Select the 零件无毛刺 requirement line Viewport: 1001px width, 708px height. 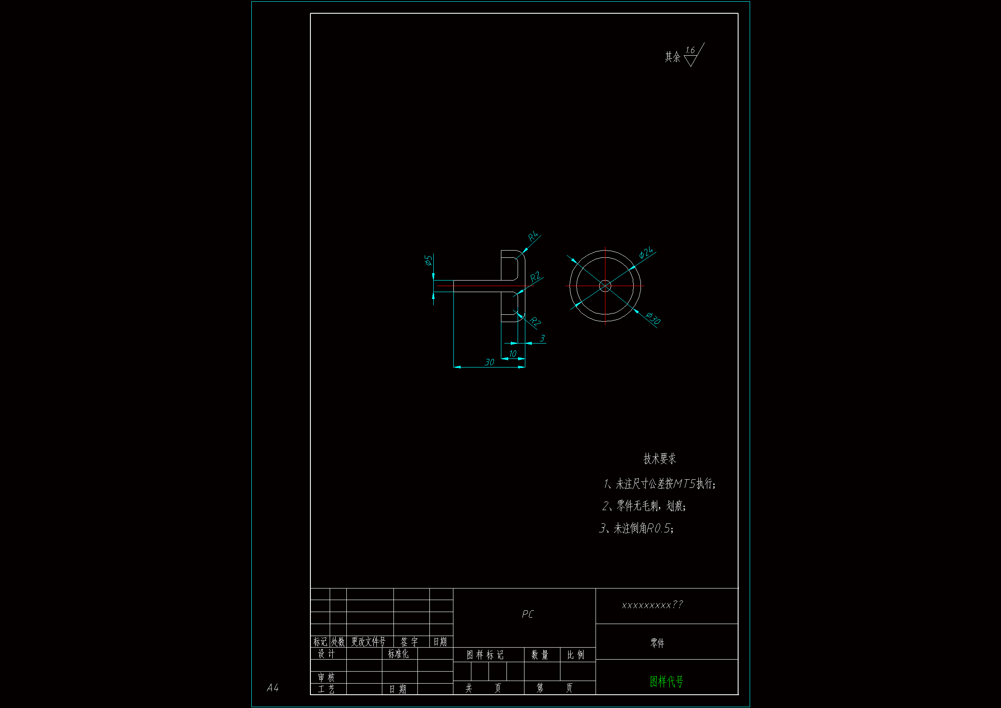tap(644, 506)
